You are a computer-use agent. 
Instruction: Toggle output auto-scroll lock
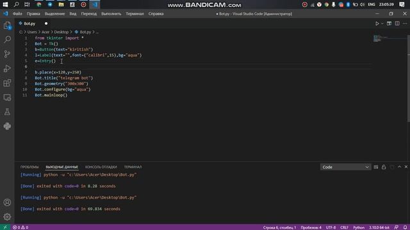click(x=384, y=167)
